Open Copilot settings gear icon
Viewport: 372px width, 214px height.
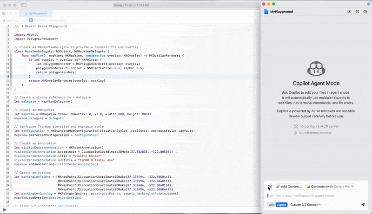pyautogui.click(x=365, y=12)
